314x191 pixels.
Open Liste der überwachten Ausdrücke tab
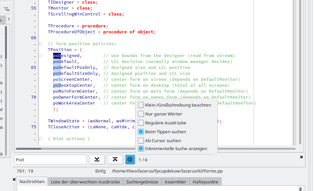[x=85, y=182]
